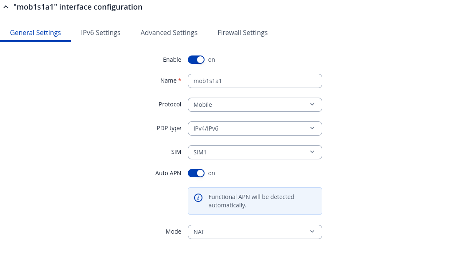Click the blue info circle icon

click(199, 198)
